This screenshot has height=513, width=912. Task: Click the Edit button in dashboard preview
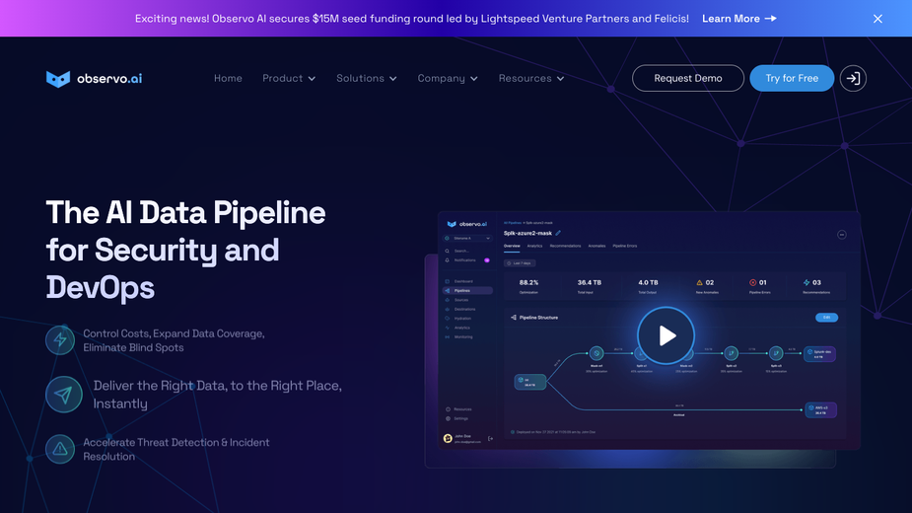[826, 318]
